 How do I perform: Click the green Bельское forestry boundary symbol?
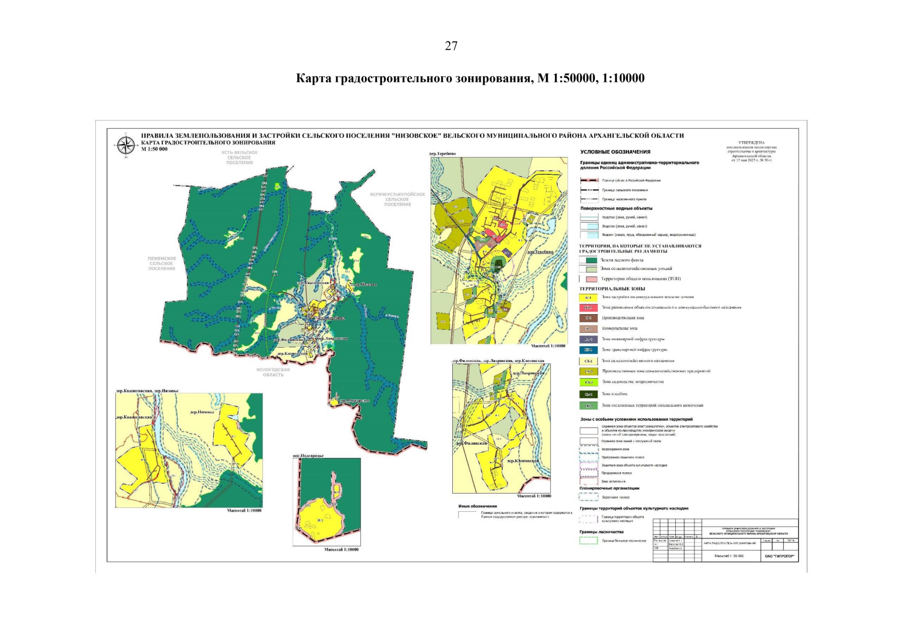click(588, 540)
